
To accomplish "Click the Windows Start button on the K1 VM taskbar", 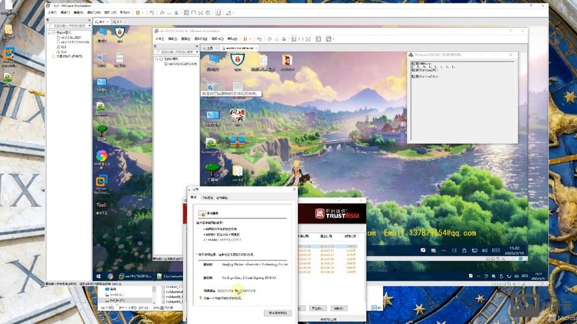I will pyautogui.click(x=99, y=276).
